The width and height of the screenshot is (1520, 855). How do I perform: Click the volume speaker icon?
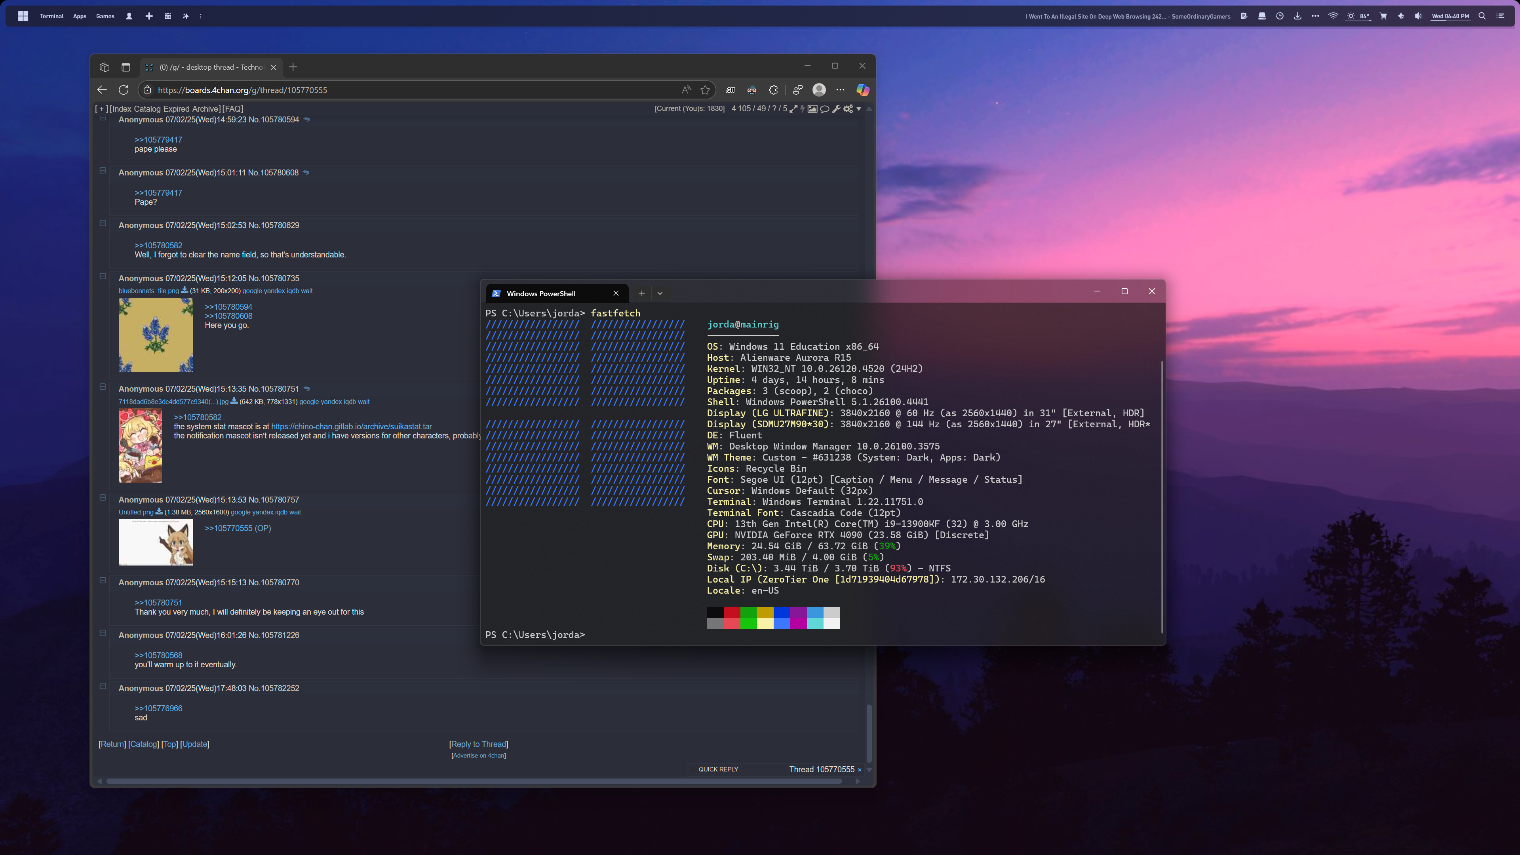point(1418,16)
